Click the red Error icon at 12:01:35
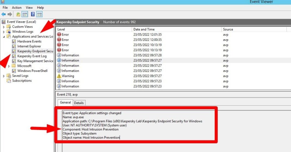The height and width of the screenshot is (152, 291). tap(59, 35)
